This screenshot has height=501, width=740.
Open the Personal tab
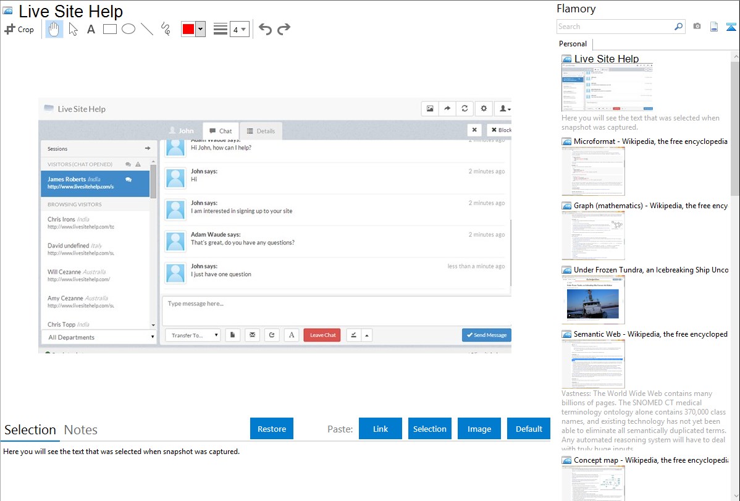coord(573,44)
